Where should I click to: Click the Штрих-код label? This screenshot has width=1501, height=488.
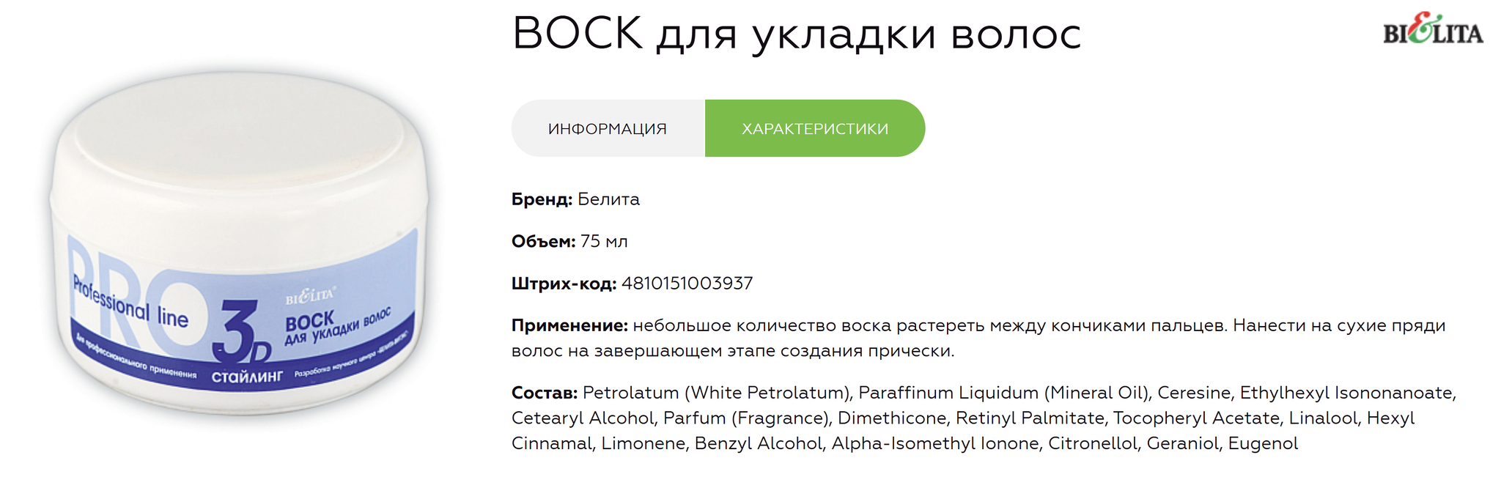click(564, 284)
